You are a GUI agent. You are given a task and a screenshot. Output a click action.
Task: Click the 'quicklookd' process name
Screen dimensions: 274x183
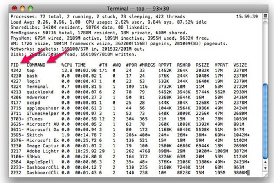pos(40,92)
